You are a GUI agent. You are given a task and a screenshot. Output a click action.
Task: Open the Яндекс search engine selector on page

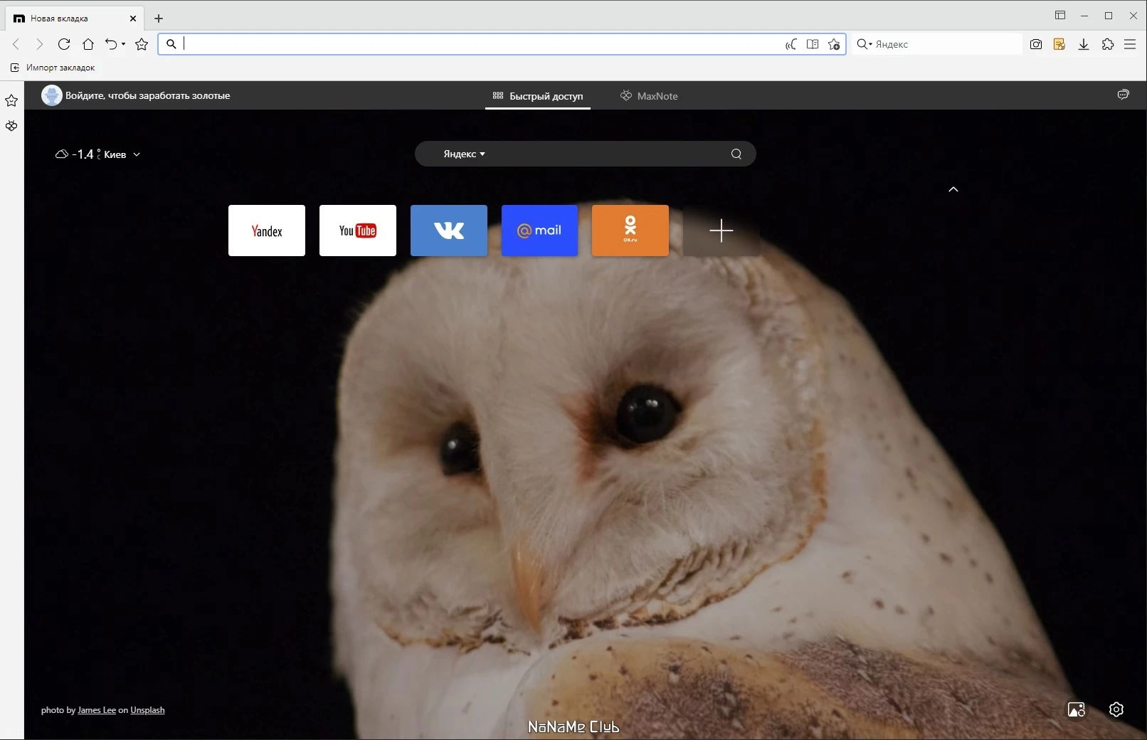(464, 154)
